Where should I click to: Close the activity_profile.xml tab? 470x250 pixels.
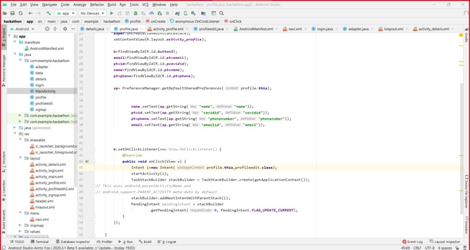187,29
